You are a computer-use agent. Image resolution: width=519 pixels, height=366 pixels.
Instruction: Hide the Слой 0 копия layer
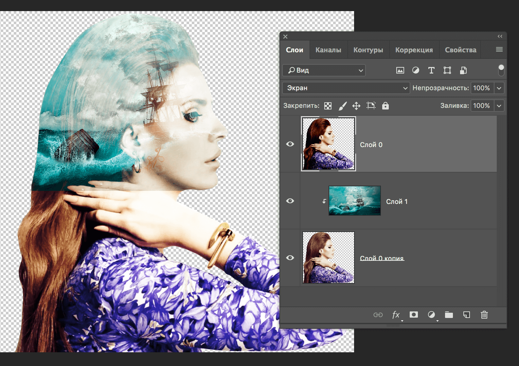[290, 258]
